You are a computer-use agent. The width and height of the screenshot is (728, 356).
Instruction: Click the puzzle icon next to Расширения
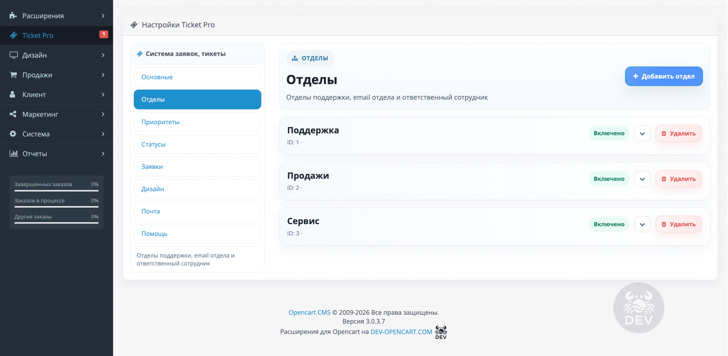pyautogui.click(x=13, y=15)
